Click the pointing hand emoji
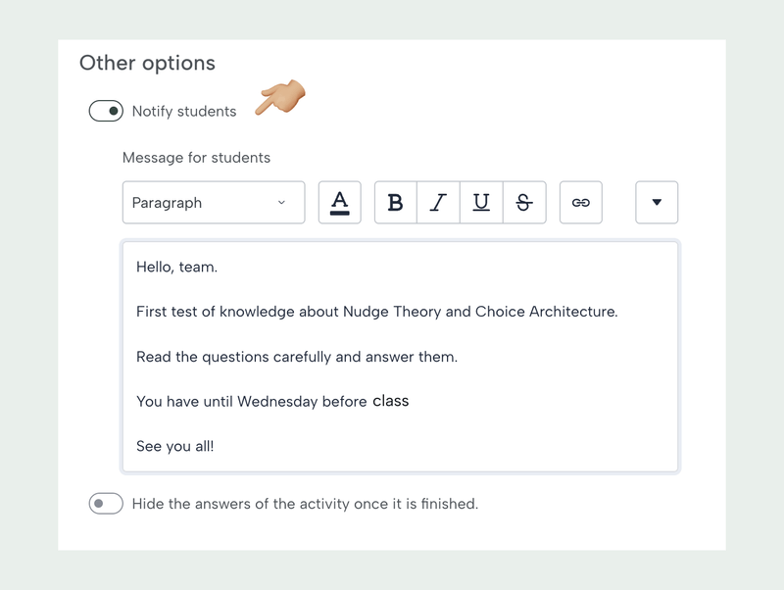The width and height of the screenshot is (784, 590). tap(281, 98)
